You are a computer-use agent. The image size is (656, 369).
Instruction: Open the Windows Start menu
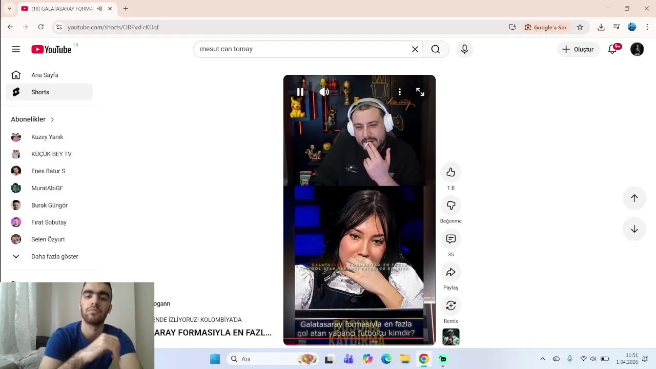click(215, 359)
